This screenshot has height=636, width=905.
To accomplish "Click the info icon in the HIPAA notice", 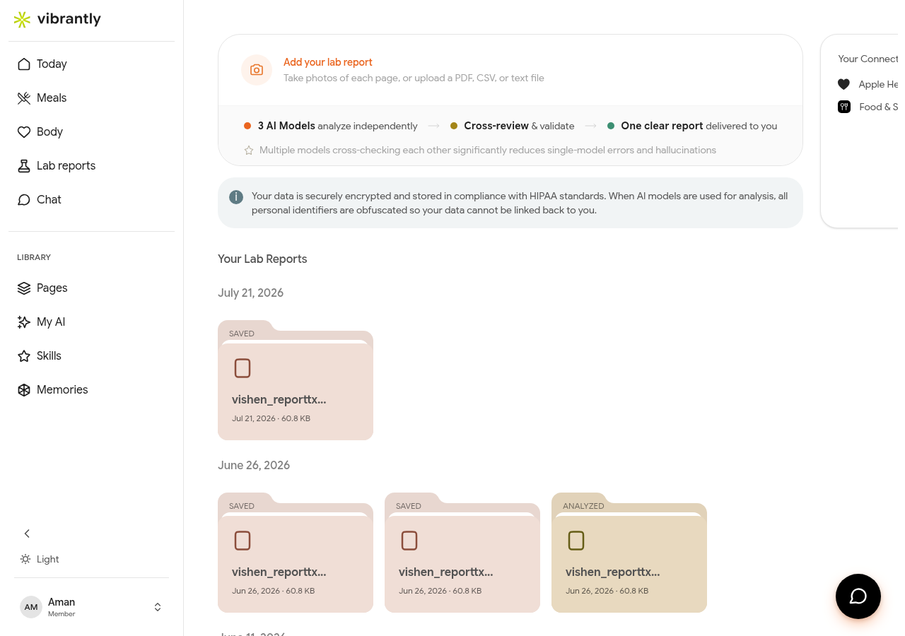I will [236, 197].
